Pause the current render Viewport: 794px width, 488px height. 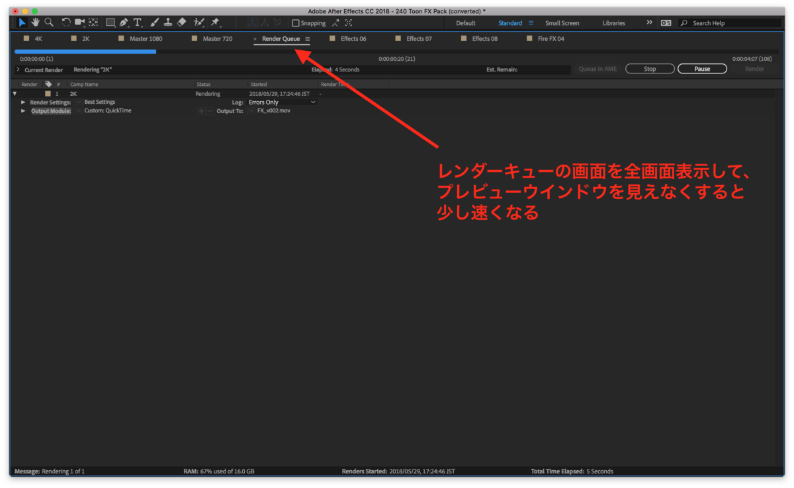702,69
